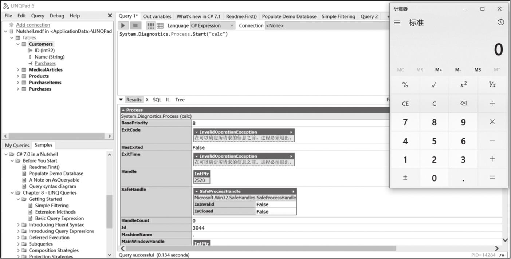Image resolution: width=511 pixels, height=259 pixels.
Task: Click backspace key in Calculator
Action: pyautogui.click(x=463, y=103)
